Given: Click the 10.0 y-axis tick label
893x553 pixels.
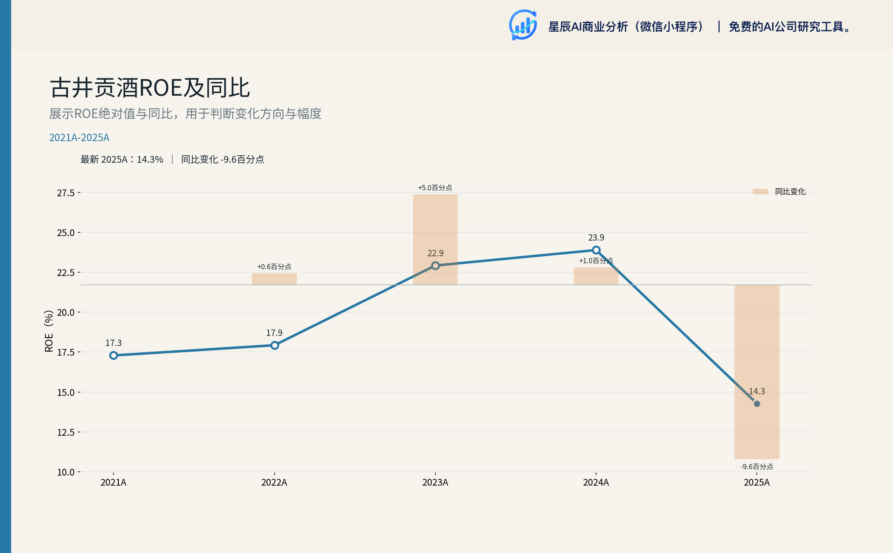Looking at the screenshot, I should click(66, 472).
